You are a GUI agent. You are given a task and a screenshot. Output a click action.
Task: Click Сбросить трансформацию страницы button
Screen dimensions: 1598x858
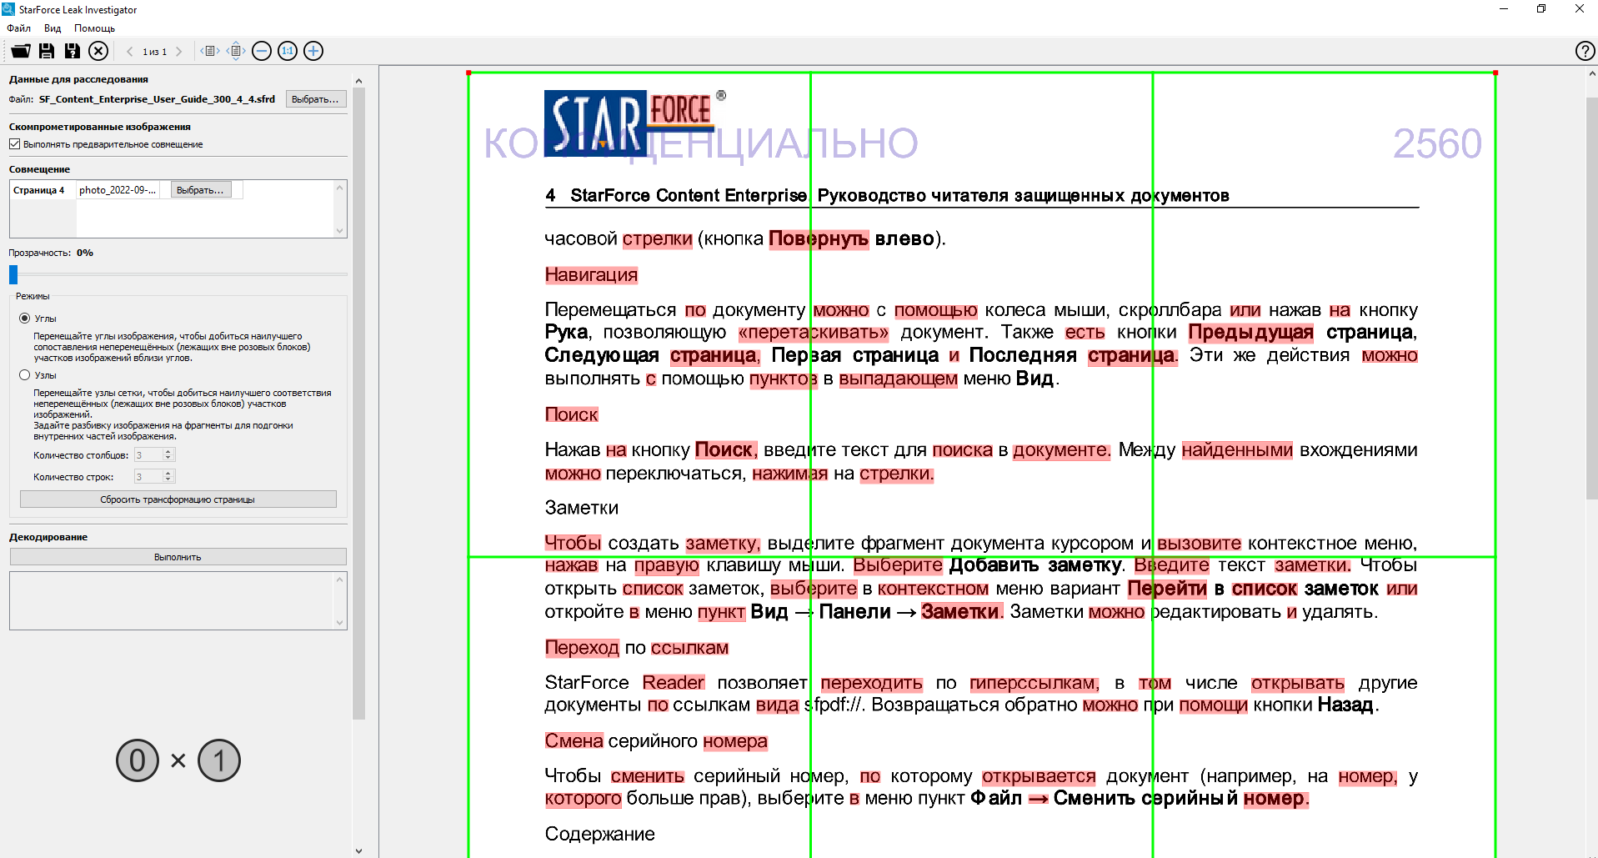tap(178, 499)
